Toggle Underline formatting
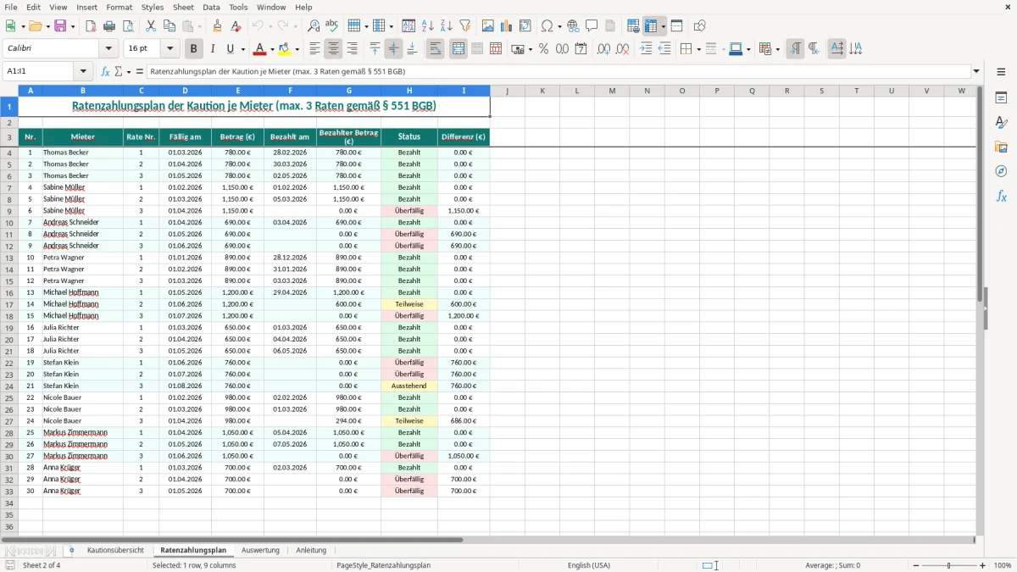The image size is (1017, 572). pos(231,49)
